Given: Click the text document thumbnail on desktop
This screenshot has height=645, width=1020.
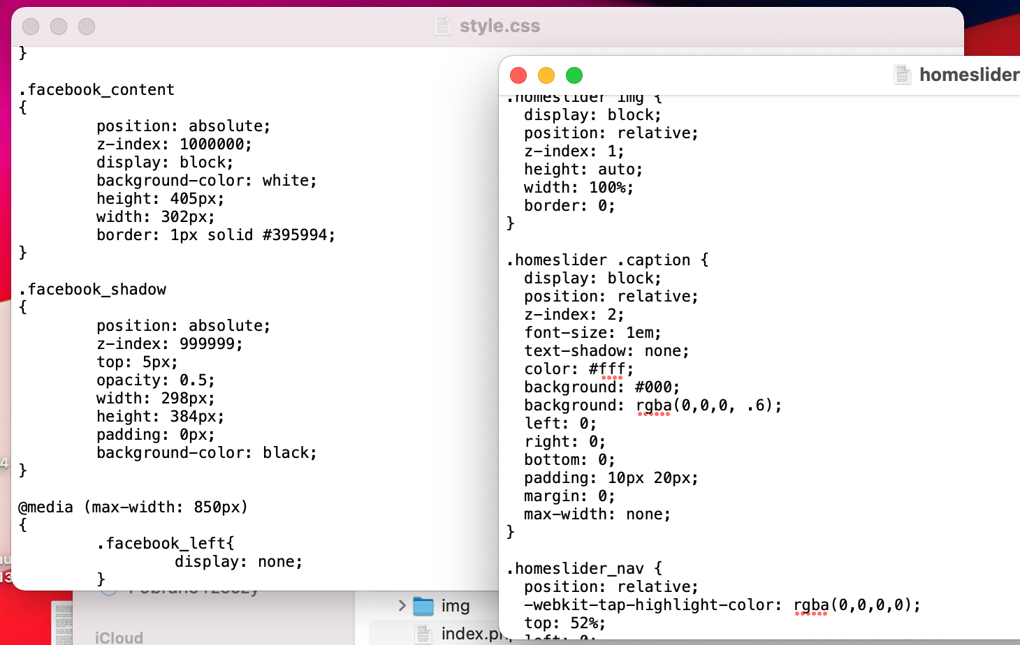Looking at the screenshot, I should point(63,623).
